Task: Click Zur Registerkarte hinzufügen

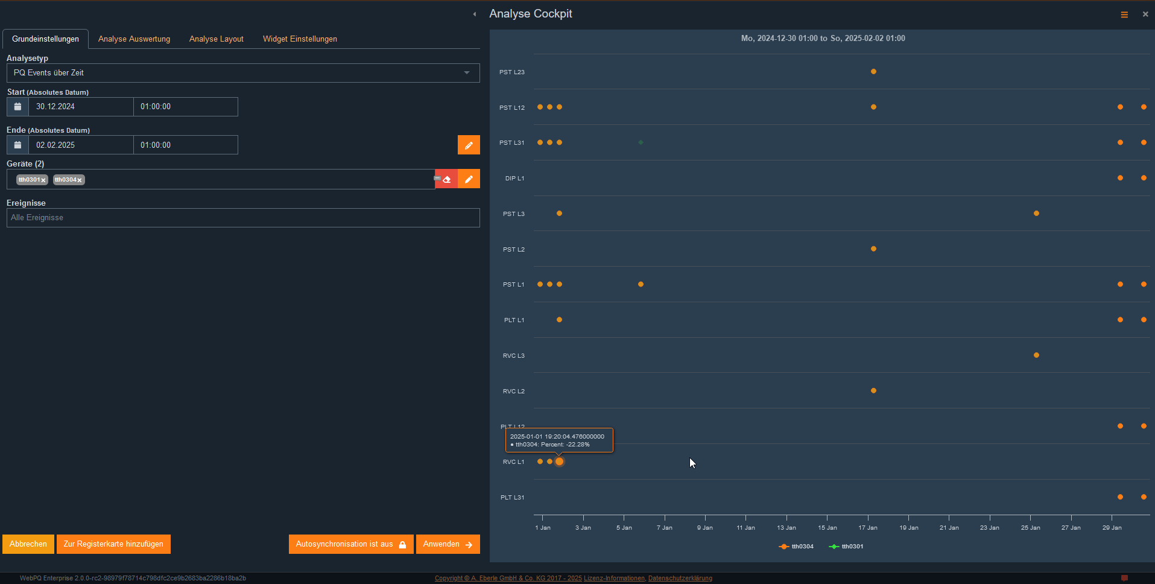Action: point(113,544)
